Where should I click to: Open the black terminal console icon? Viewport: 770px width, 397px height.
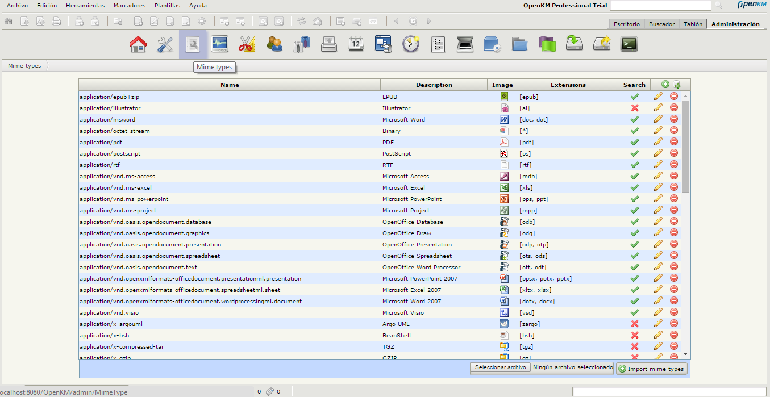click(629, 44)
